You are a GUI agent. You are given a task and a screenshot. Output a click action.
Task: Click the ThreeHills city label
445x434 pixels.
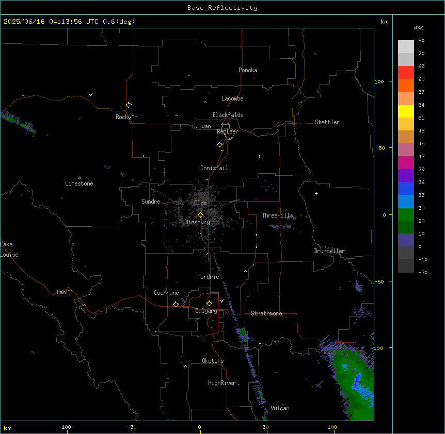tap(277, 215)
